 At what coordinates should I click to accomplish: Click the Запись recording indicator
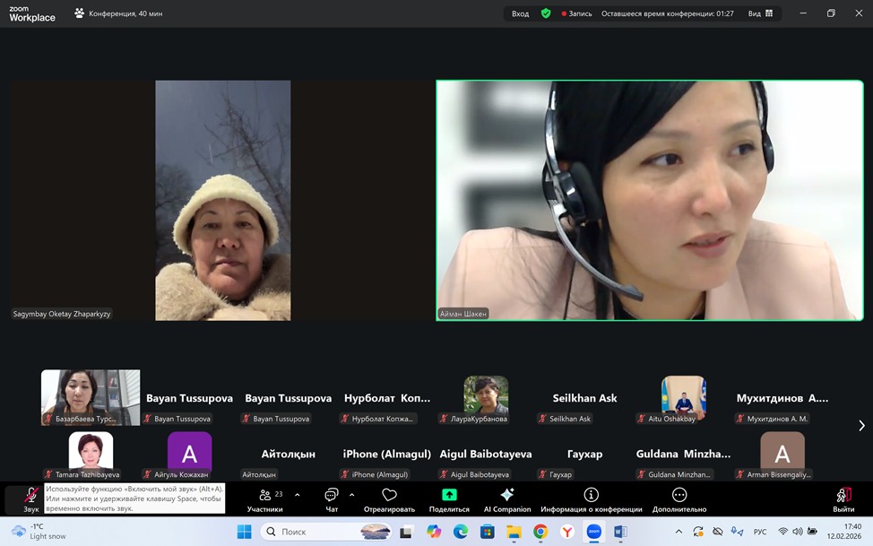[x=576, y=13]
